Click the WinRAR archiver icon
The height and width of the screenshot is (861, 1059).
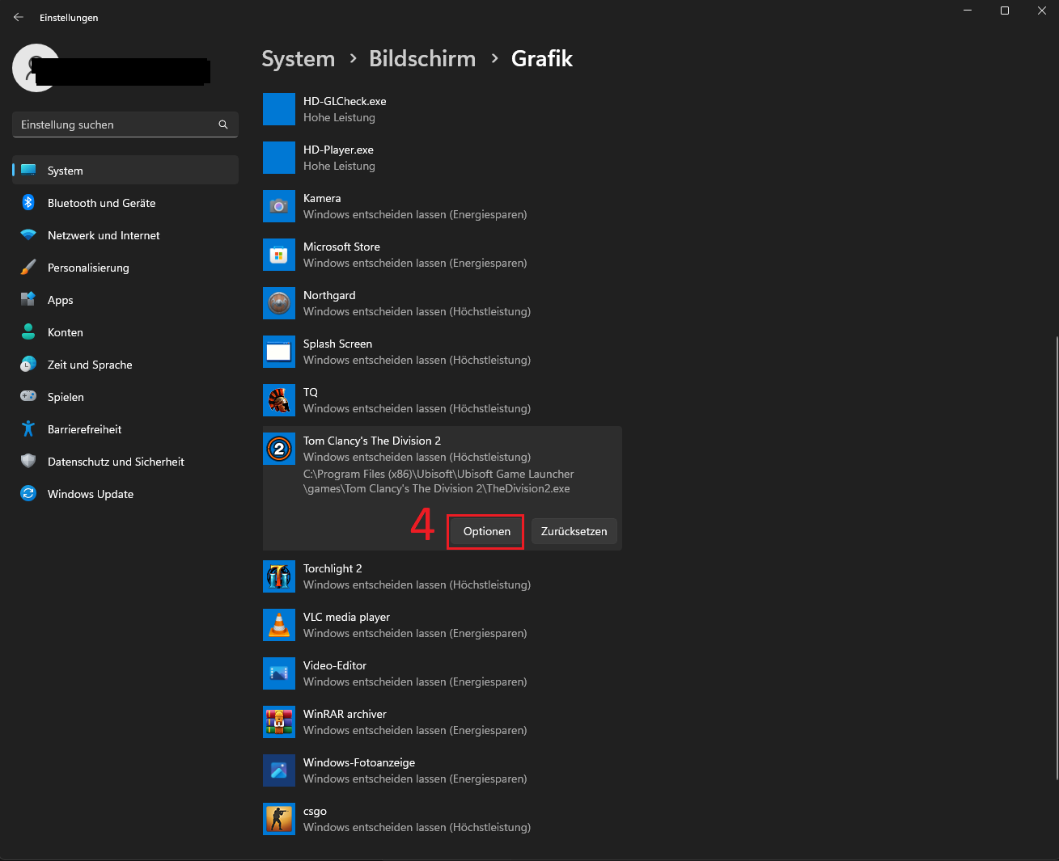(279, 722)
